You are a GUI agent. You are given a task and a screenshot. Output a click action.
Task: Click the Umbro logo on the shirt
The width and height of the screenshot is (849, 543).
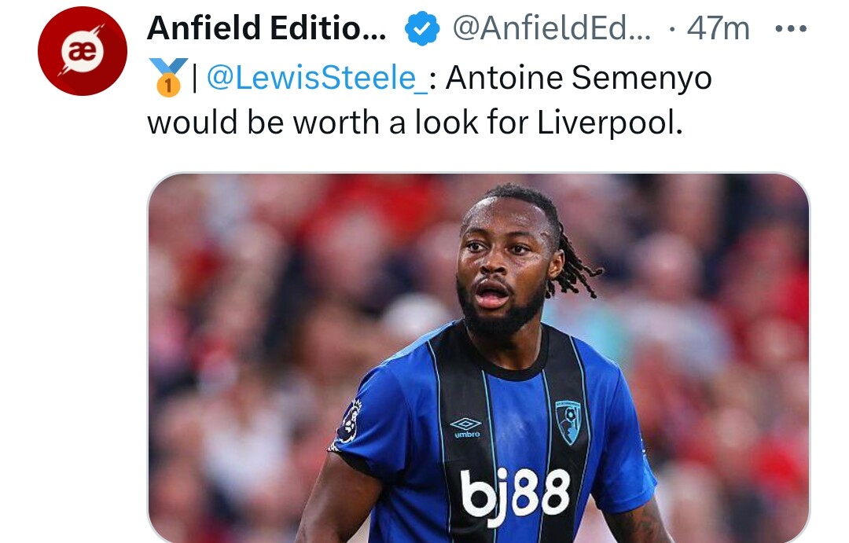[x=465, y=427]
